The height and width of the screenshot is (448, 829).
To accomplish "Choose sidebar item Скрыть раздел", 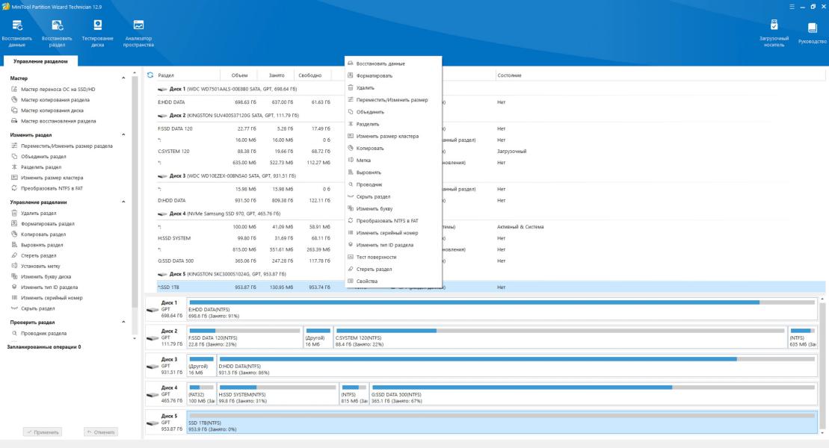I will 33,308.
